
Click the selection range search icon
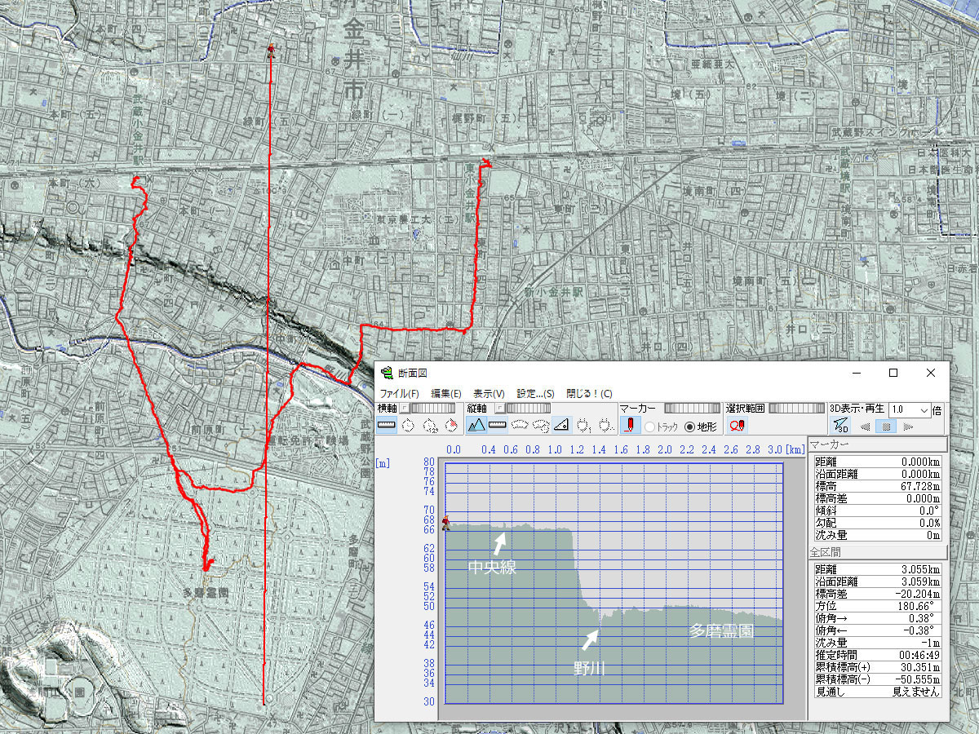tap(738, 425)
